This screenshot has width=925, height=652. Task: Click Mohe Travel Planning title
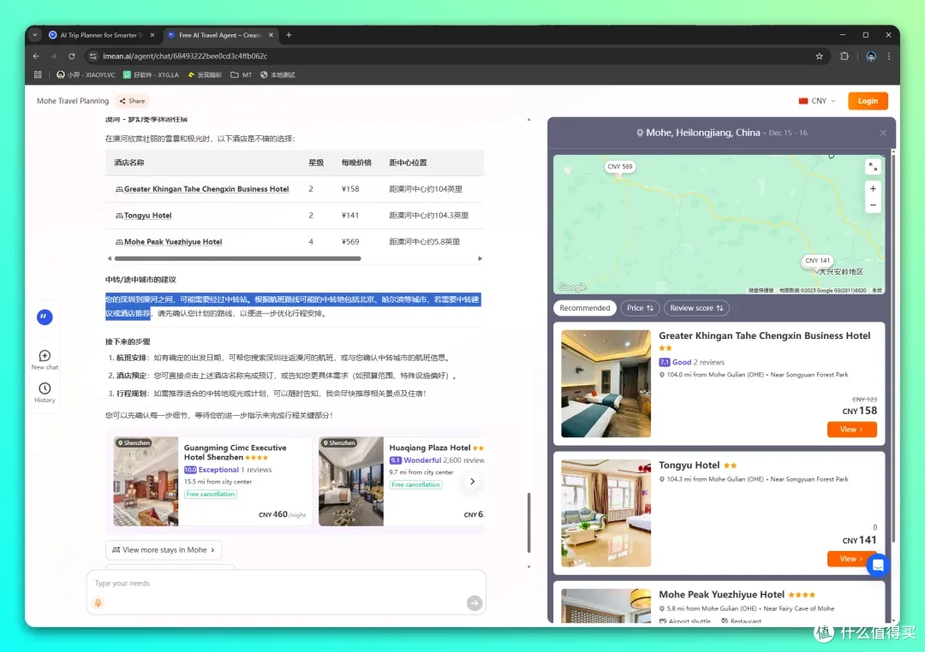73,101
